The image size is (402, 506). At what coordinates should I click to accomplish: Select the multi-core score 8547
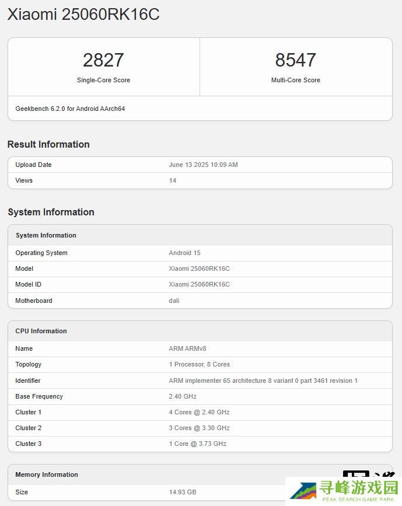[x=295, y=60]
